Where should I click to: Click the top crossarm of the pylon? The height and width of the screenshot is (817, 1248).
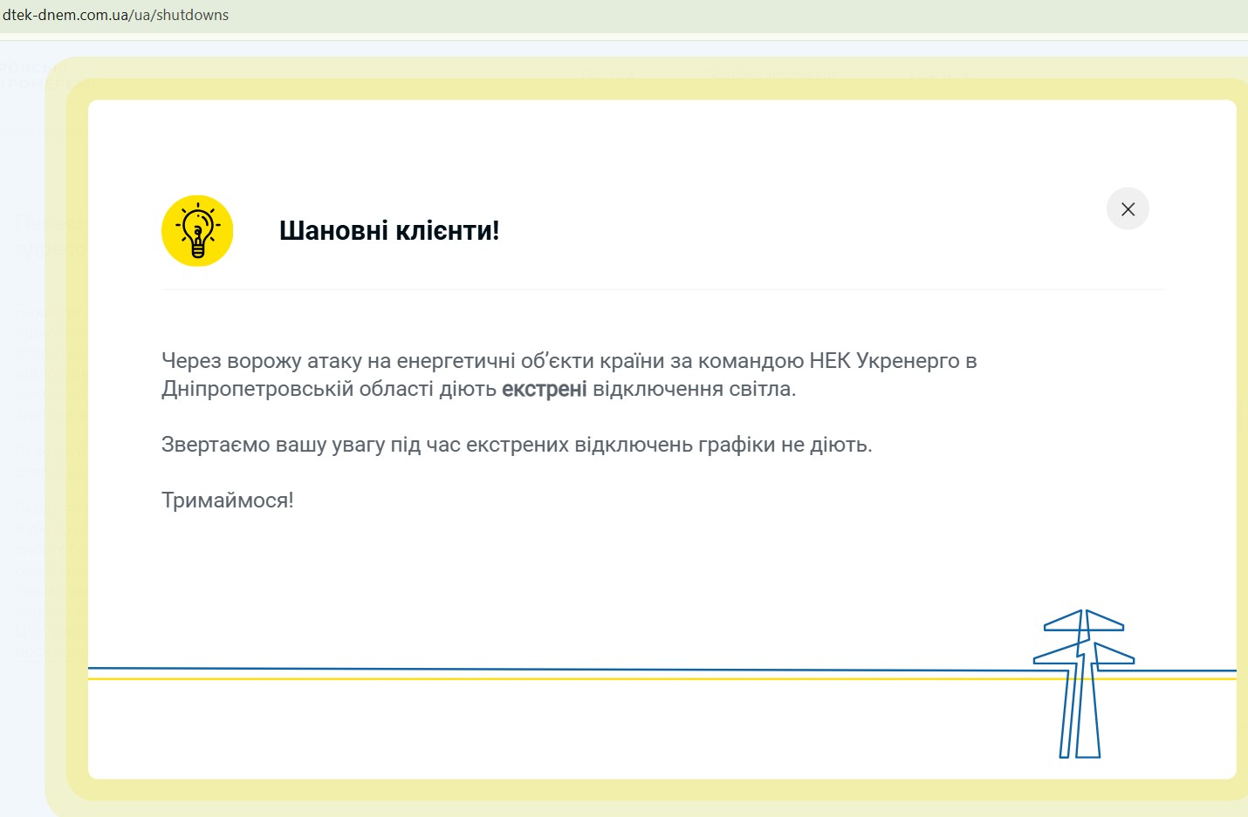[1084, 621]
